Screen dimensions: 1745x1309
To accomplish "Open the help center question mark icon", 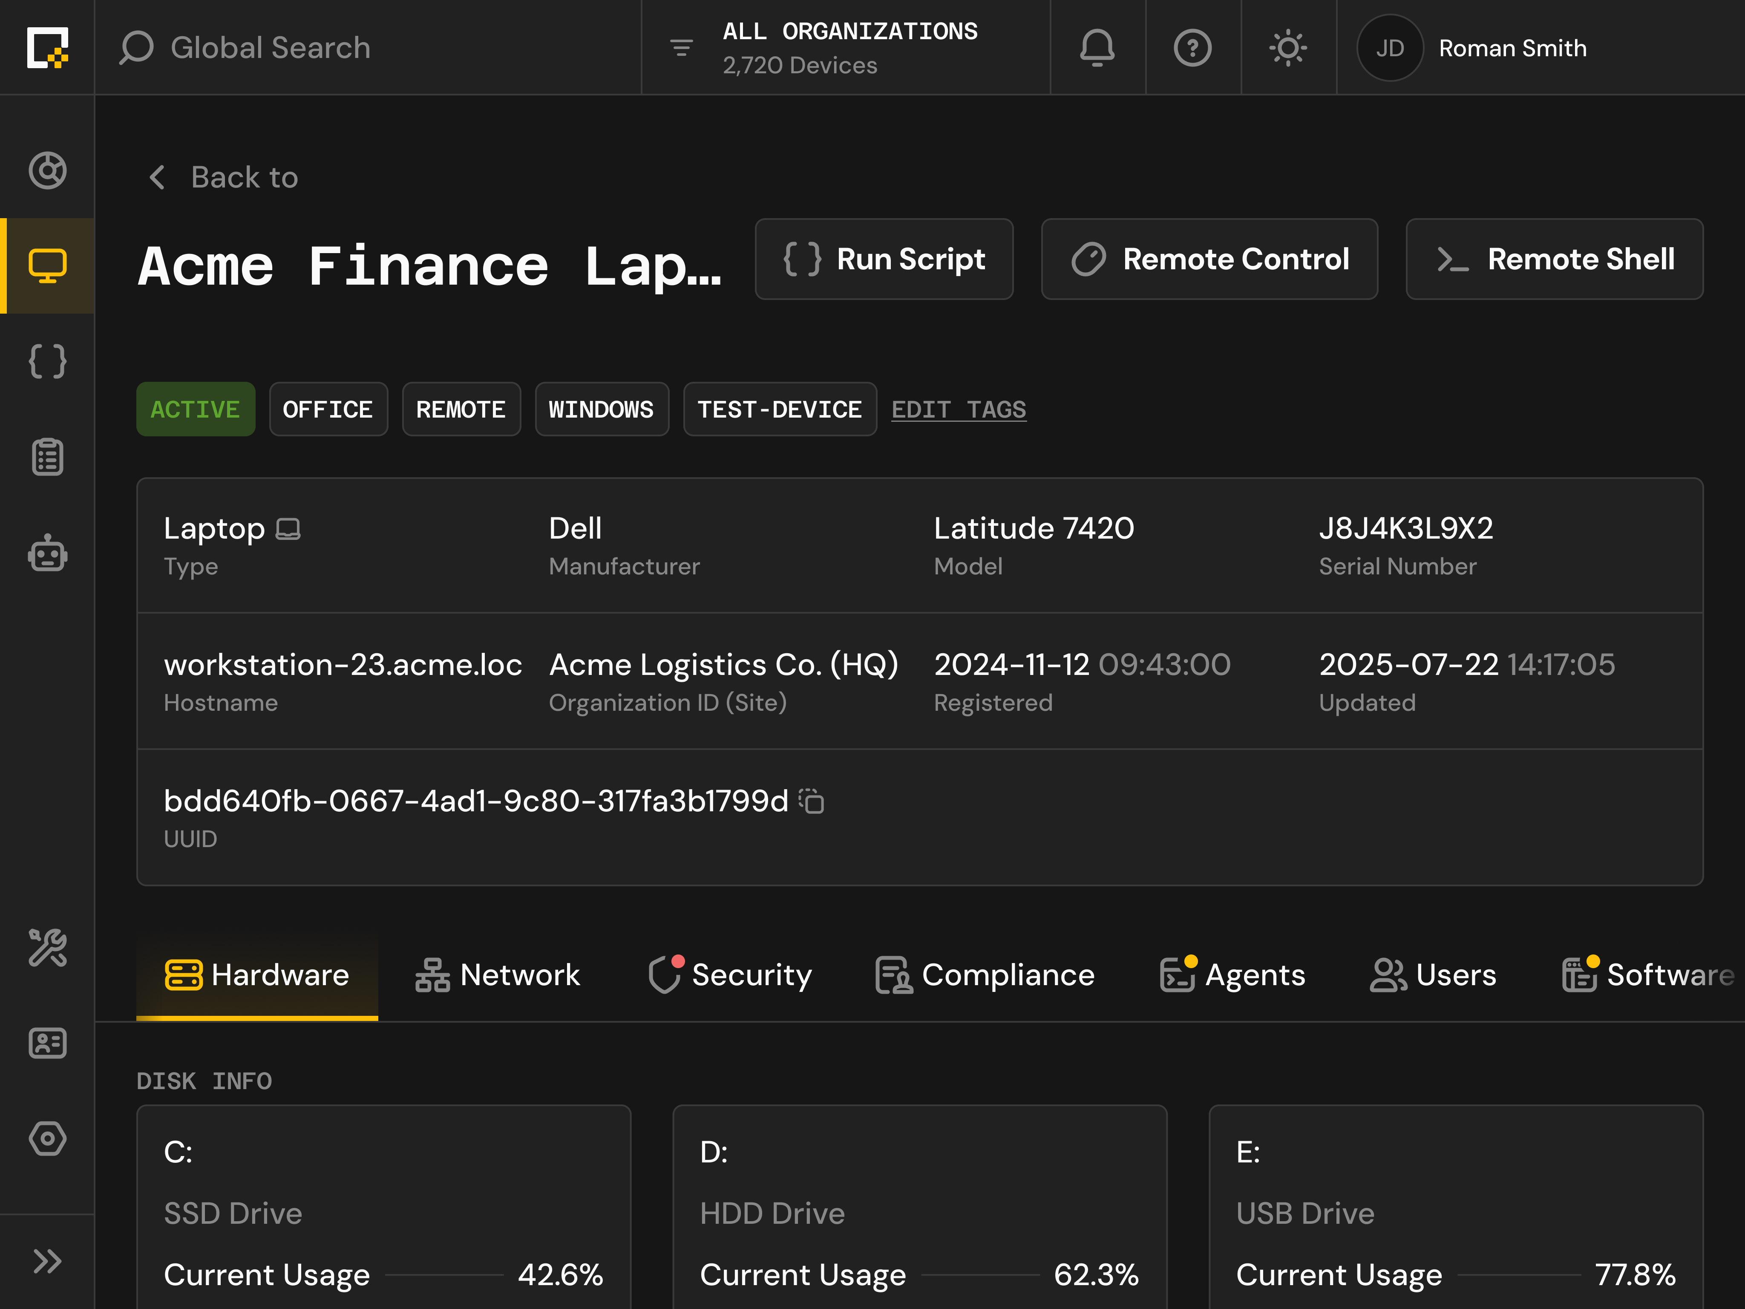I will [1192, 48].
